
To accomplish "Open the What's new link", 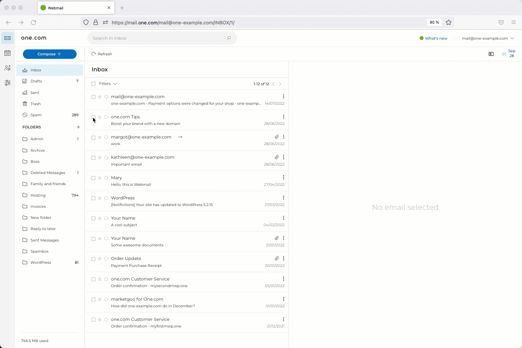I will click(x=436, y=38).
